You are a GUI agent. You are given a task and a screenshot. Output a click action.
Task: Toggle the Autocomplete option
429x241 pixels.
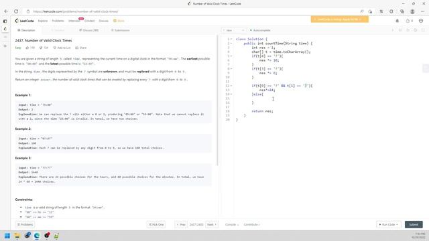click(260, 30)
